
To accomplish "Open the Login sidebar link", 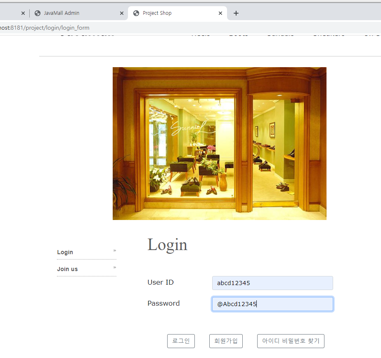I will [x=65, y=252].
